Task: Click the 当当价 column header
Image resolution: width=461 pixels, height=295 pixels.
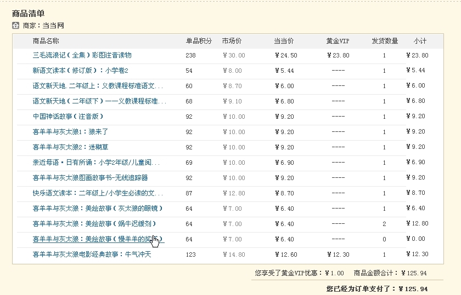Action: pos(284,41)
